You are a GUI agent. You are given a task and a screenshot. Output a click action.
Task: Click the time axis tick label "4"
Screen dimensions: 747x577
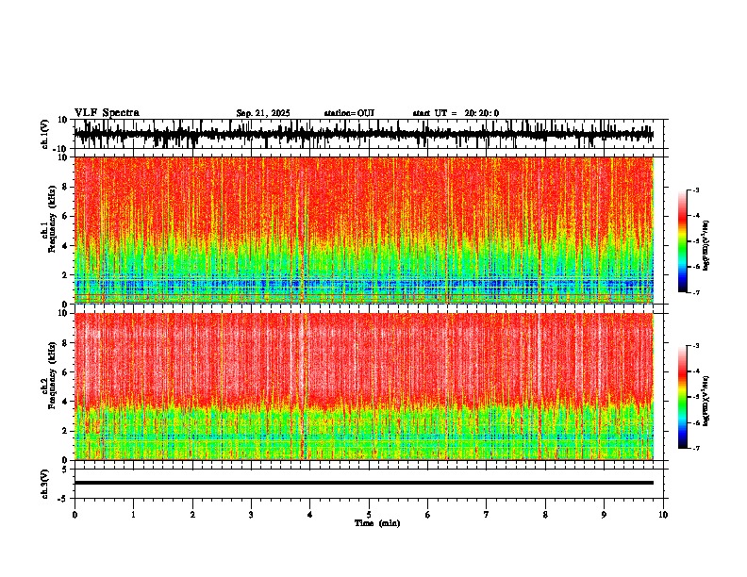(310, 515)
